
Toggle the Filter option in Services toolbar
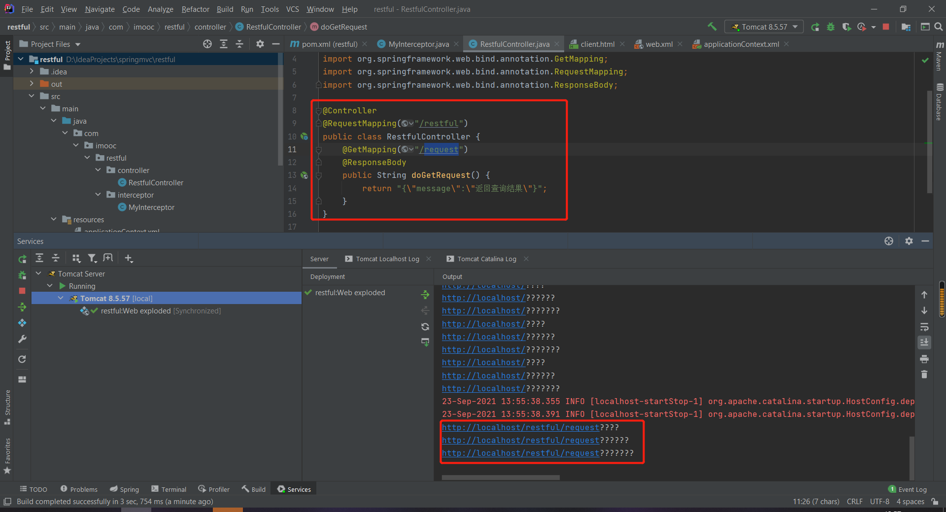pos(92,258)
